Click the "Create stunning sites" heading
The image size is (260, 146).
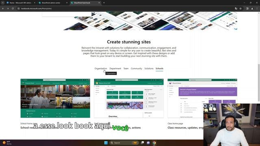[x=129, y=42]
